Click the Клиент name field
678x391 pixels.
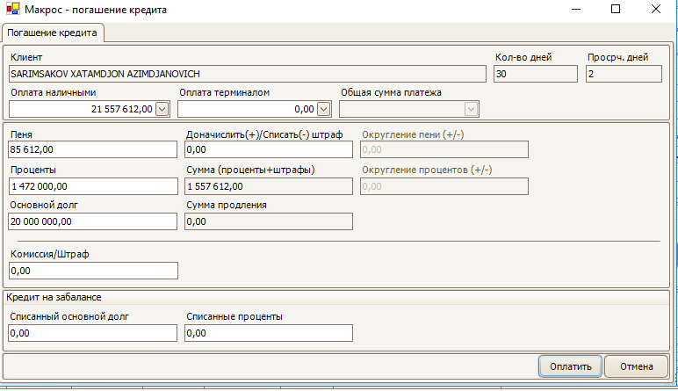(248, 74)
